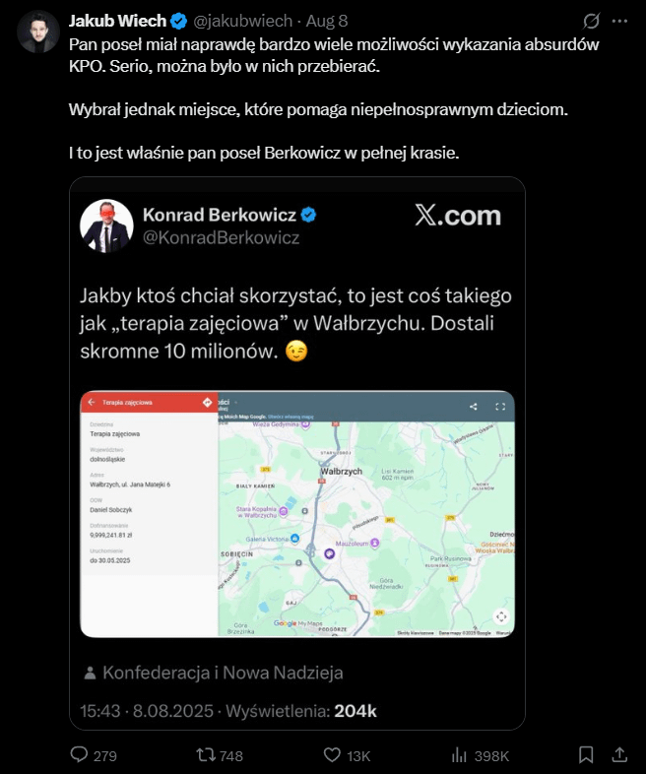Open the map screenshot image
This screenshot has height=774, width=646.
click(297, 513)
